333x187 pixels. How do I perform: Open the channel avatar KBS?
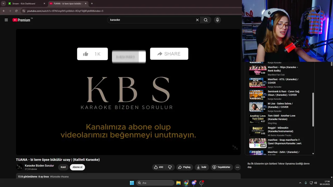coord(19,167)
